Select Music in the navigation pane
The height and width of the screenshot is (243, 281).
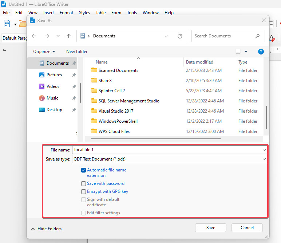[x=52, y=98]
